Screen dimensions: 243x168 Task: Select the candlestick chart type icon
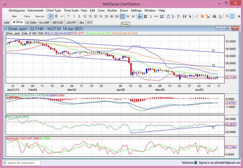51,16
